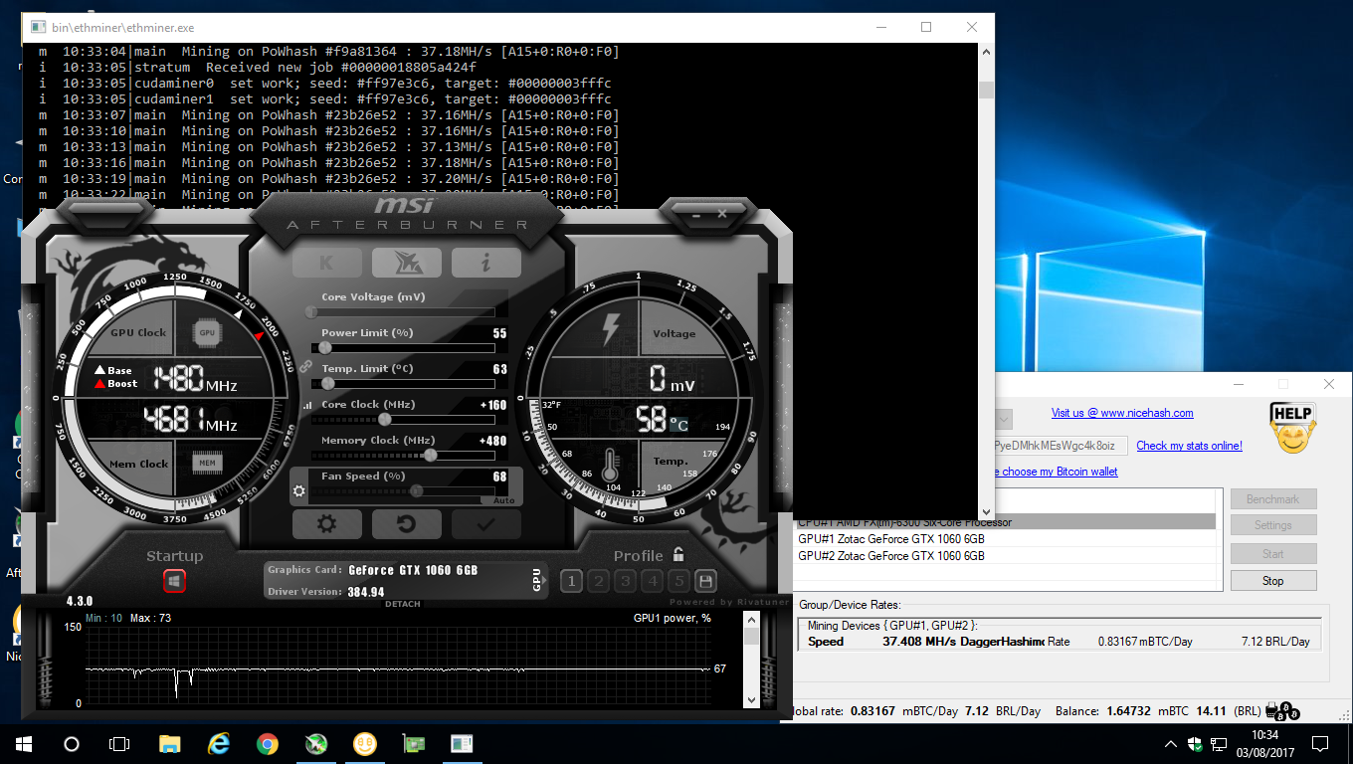Click the Afterburner graph scrollbar up arrow

pyautogui.click(x=751, y=619)
